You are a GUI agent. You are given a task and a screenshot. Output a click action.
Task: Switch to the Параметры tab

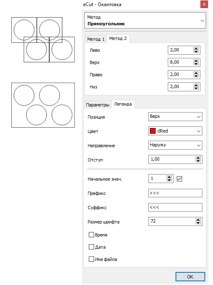click(97, 105)
